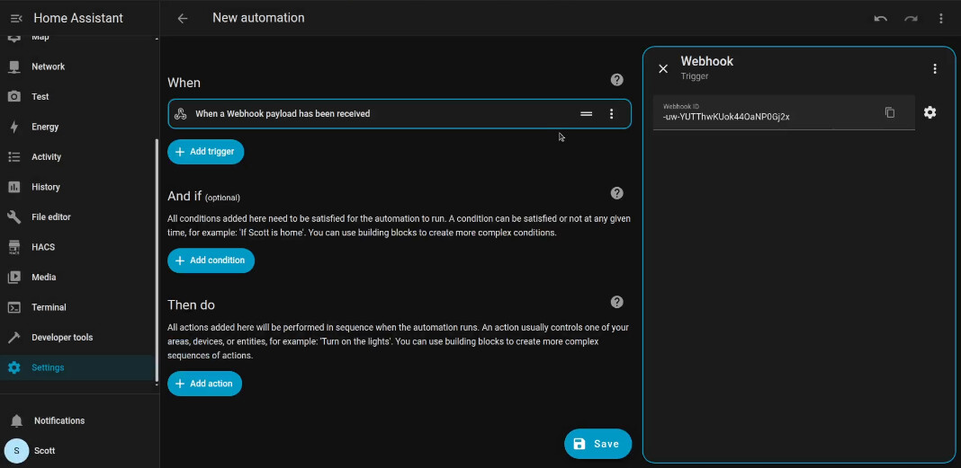The height and width of the screenshot is (468, 961).
Task: Grab the webhook trigger reorder handle
Action: click(x=586, y=114)
